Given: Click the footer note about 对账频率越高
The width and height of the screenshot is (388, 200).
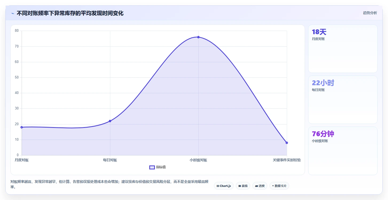Looking at the screenshot, I should click(x=109, y=184).
